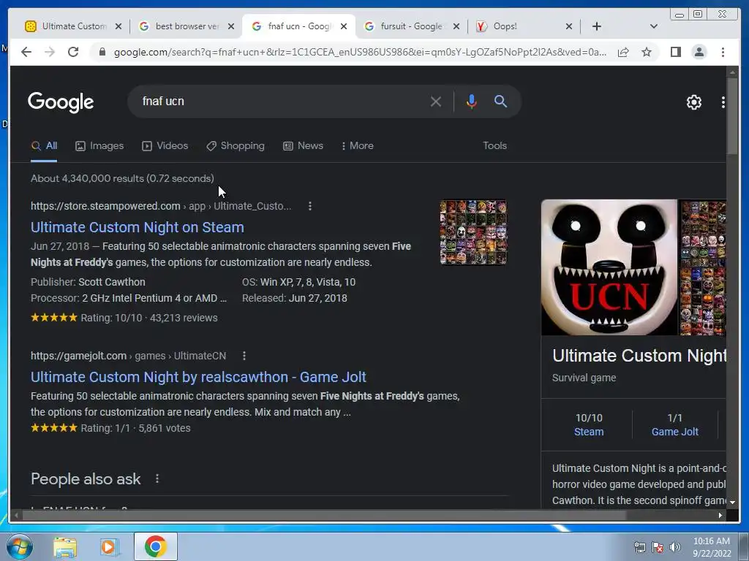Click the vertical scrollbar thumb
Image resolution: width=749 pixels, height=561 pixels.
(x=732, y=116)
